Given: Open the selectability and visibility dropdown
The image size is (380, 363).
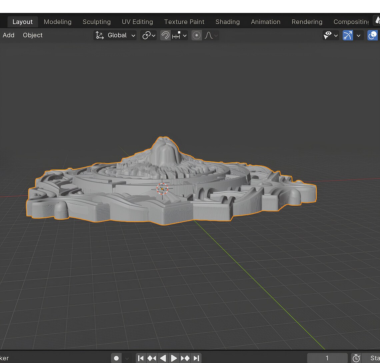Looking at the screenshot, I should [x=331, y=35].
